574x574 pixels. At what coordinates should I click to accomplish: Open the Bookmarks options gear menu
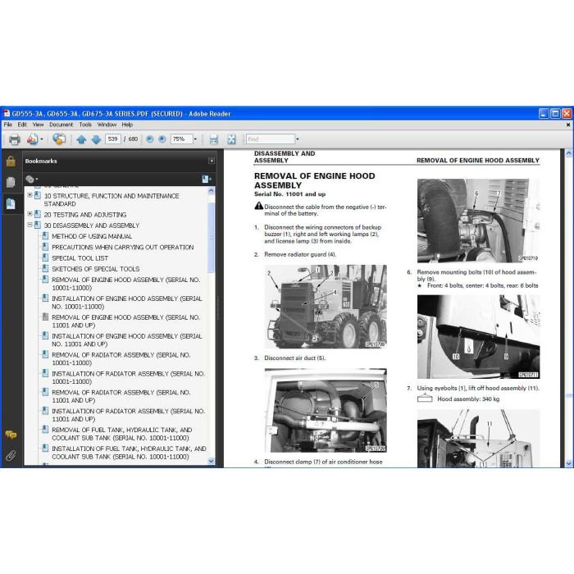click(x=31, y=179)
